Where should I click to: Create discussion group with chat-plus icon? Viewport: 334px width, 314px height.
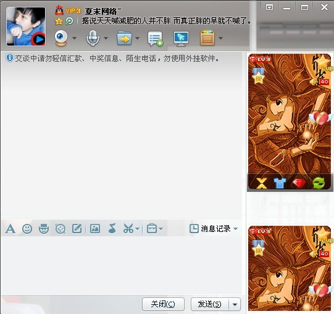156,38
